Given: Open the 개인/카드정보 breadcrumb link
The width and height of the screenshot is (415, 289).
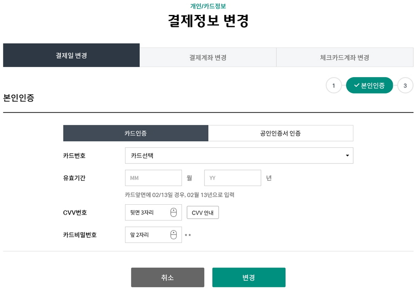Looking at the screenshot, I should tap(208, 6).
